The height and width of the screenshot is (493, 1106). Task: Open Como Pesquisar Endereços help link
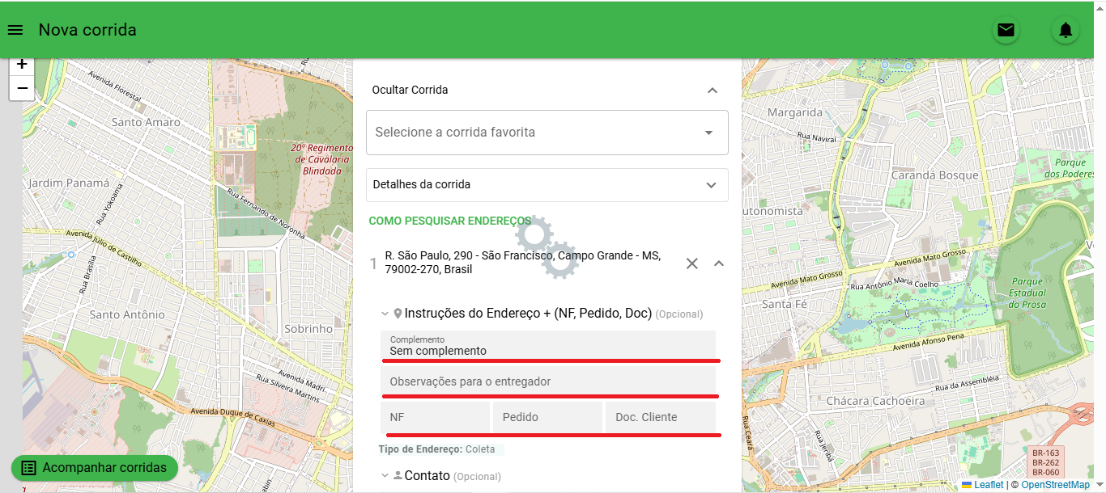450,221
